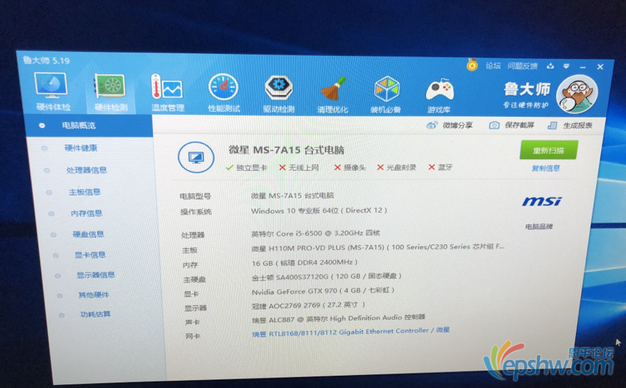
Task: Click the round computer monitor icon
Action: pos(196,157)
